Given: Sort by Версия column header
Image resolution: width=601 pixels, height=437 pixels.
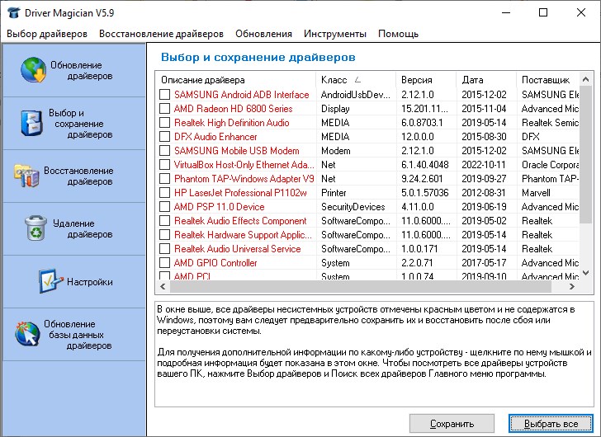Looking at the screenshot, I should pyautogui.click(x=426, y=80).
